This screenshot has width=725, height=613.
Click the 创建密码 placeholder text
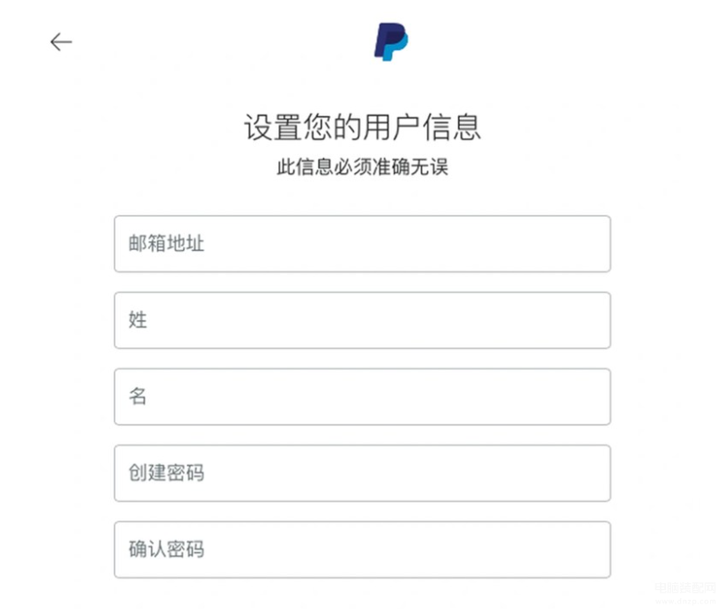166,474
